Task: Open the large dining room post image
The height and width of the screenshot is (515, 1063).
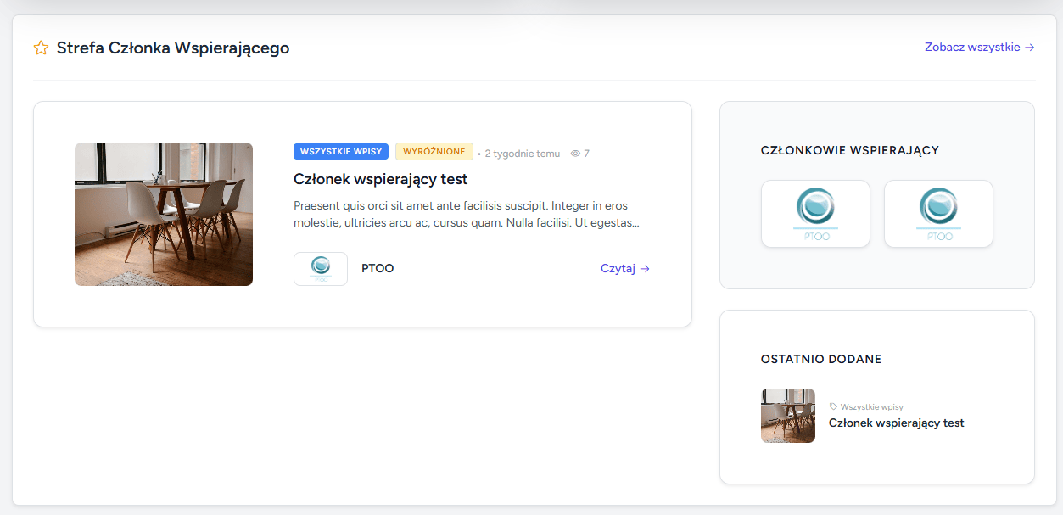Action: coord(164,214)
